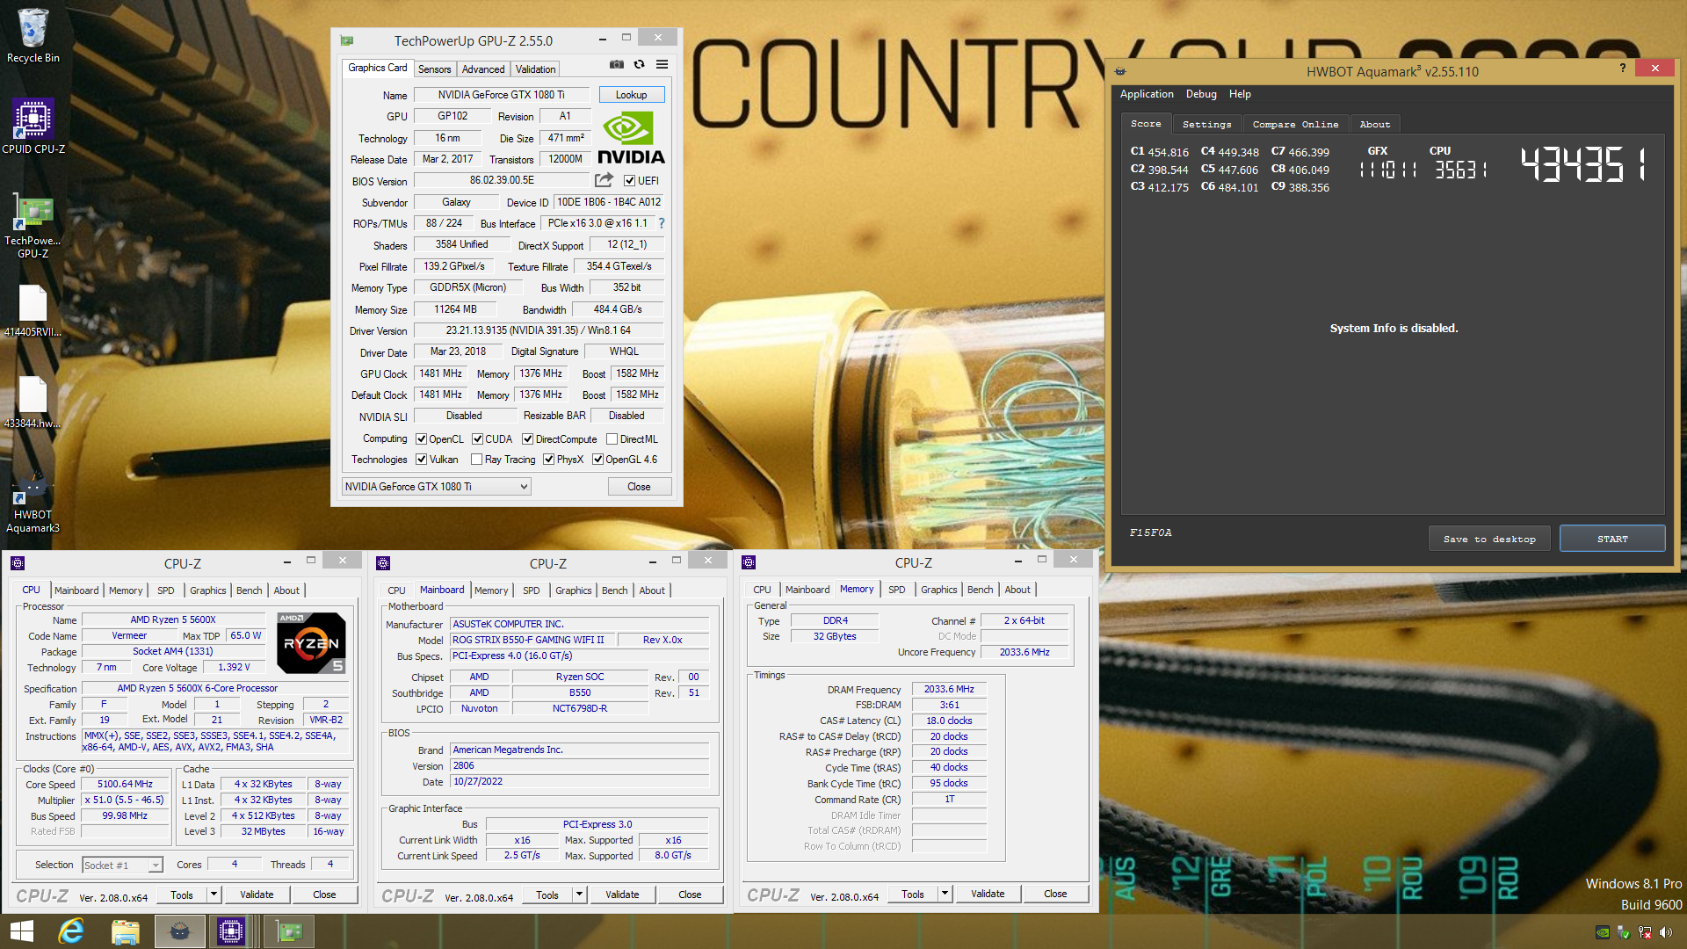Viewport: 1687px width, 949px height.
Task: Enable the DirectML checkbox
Action: [612, 439]
